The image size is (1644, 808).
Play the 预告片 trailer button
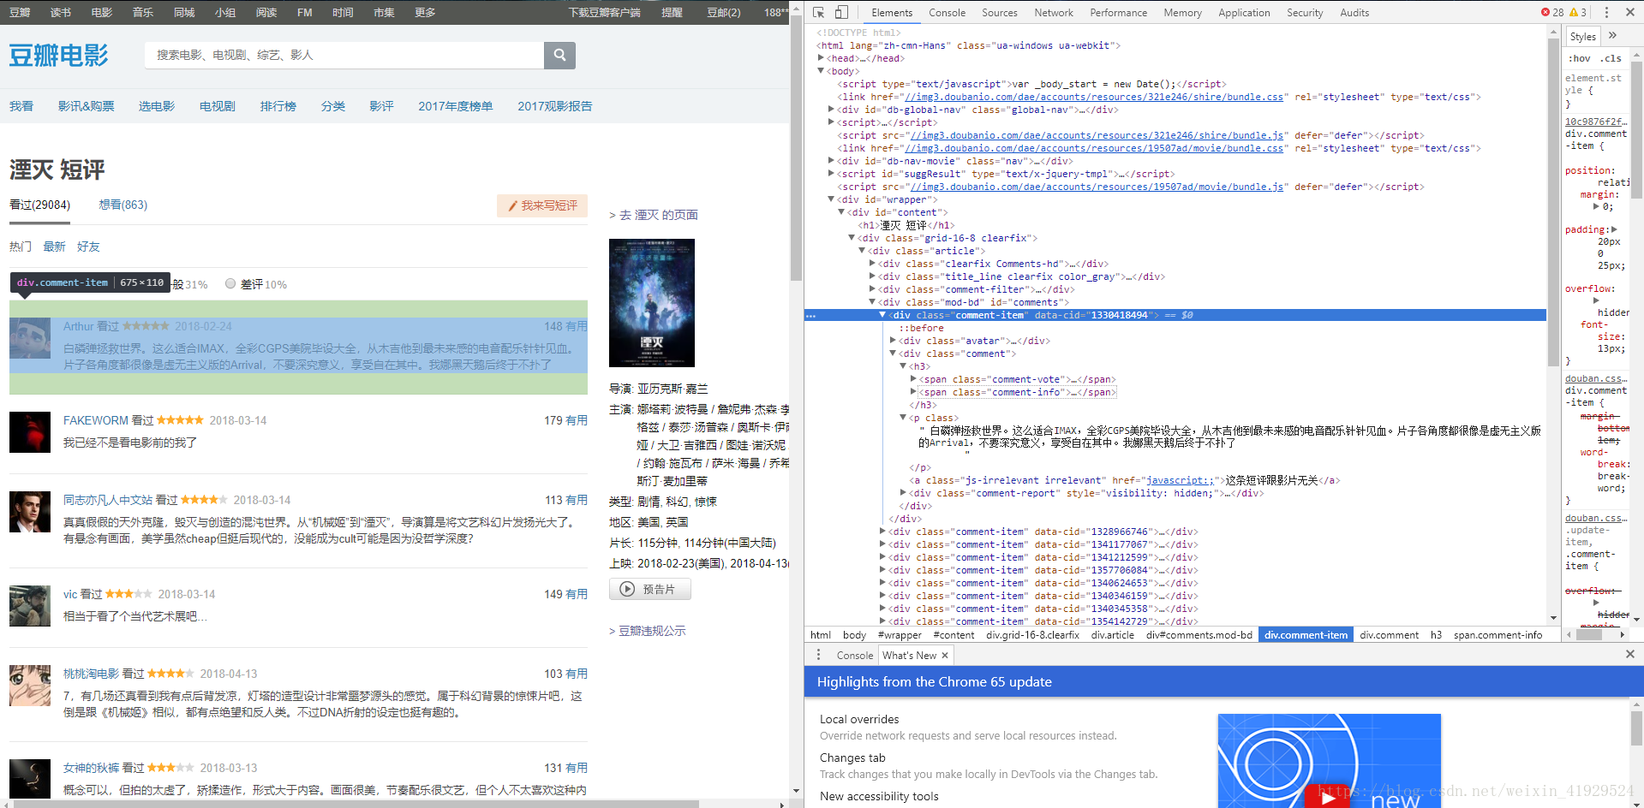point(650,589)
